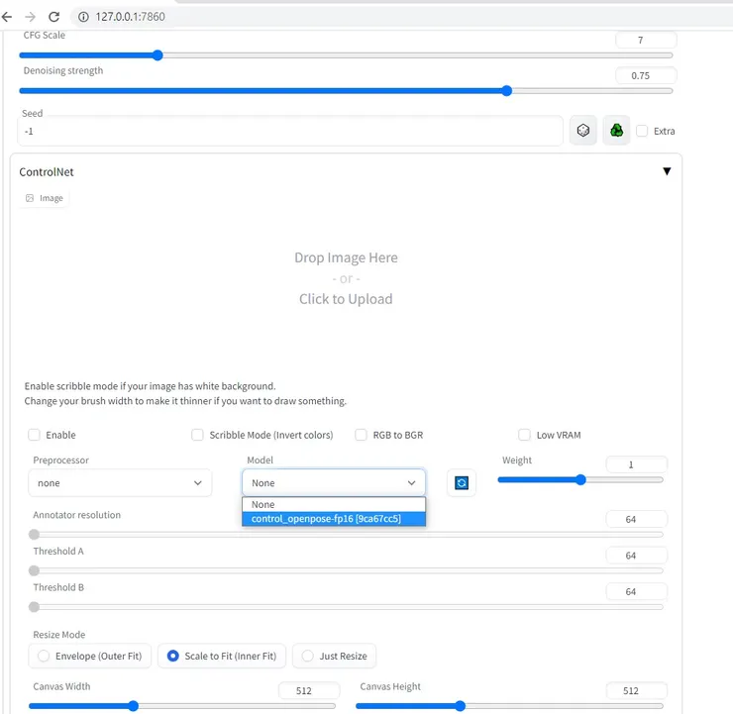Viewport: 733px width, 714px height.
Task: Click the Threshold A slider handle
Action: coord(34,570)
